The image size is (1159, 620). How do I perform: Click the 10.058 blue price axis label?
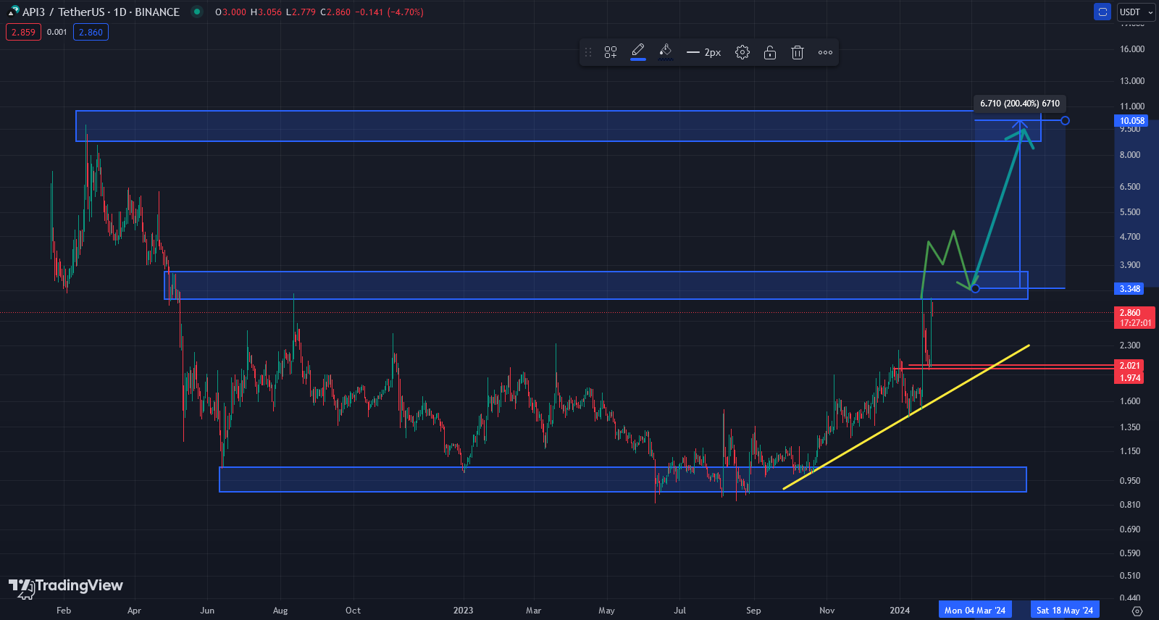(x=1131, y=121)
